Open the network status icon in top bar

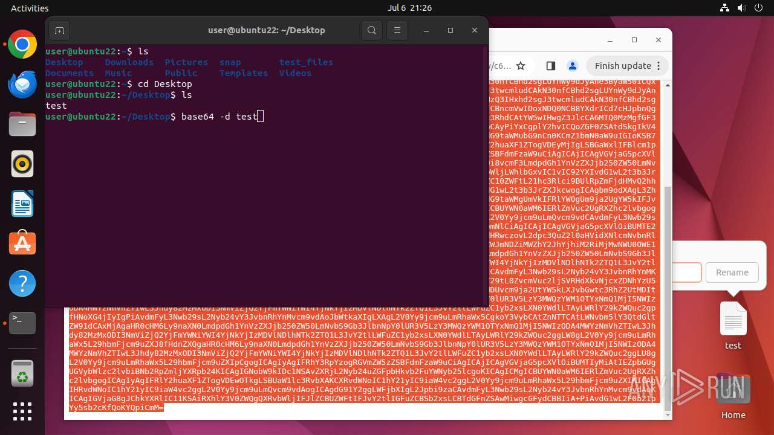click(x=724, y=8)
